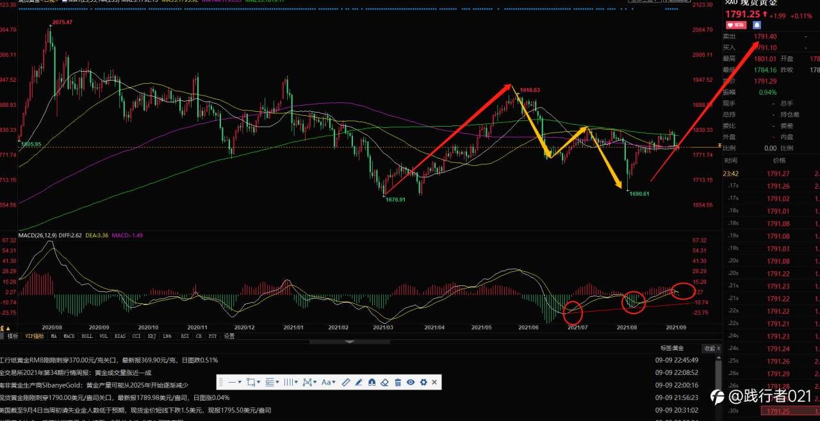Click the 1916.63 high price label
This screenshot has width=820, height=421.
coord(530,90)
